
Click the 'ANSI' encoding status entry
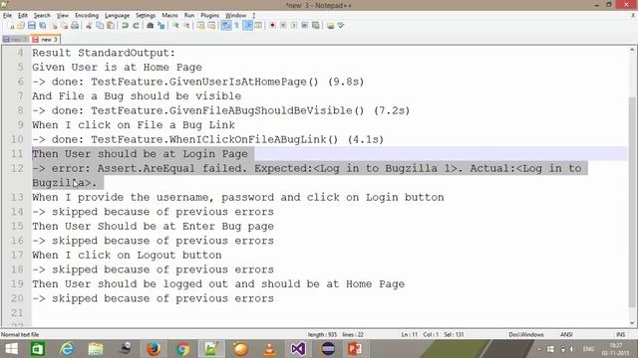tap(566, 335)
